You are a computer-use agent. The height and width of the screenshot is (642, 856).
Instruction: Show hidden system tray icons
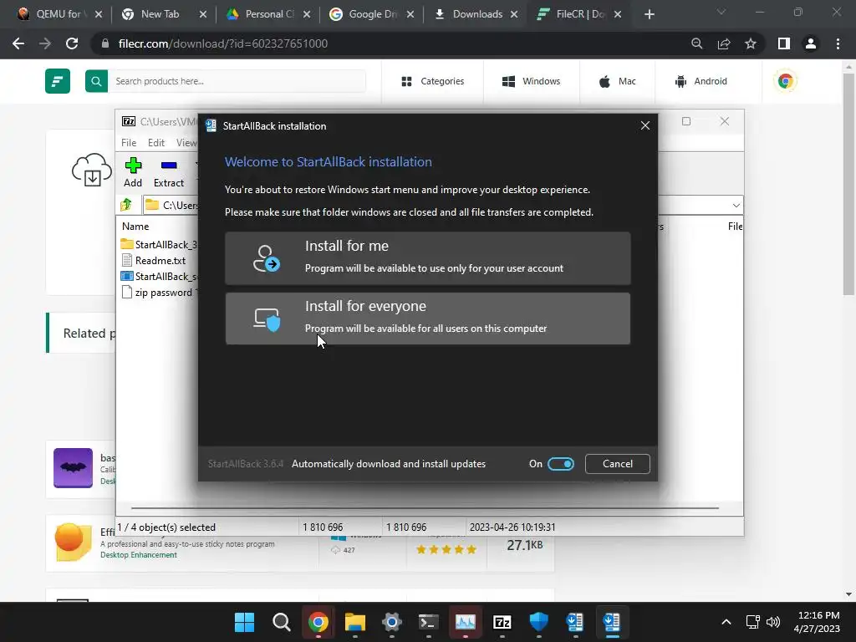pyautogui.click(x=726, y=622)
